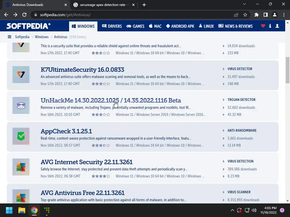Click the star rating for AppCheck

(x=101, y=146)
